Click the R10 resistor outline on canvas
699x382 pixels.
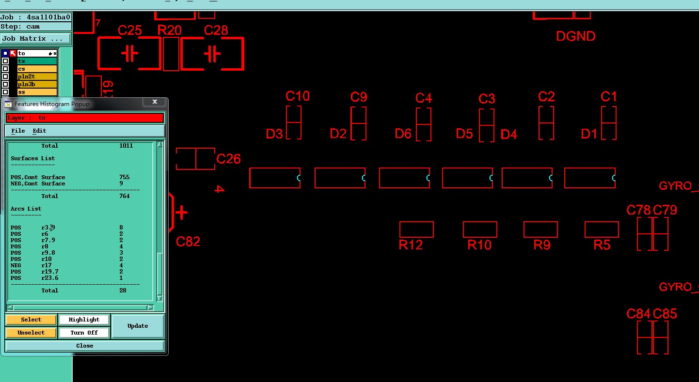(x=480, y=229)
